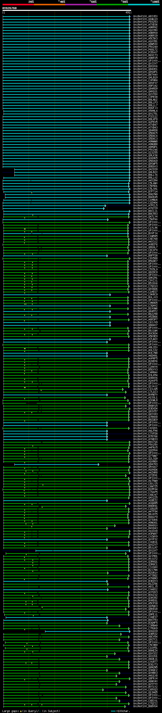Select hit UniRef100_B6VC73
The height and width of the screenshot is (713, 162).
pyautogui.click(x=145, y=55)
